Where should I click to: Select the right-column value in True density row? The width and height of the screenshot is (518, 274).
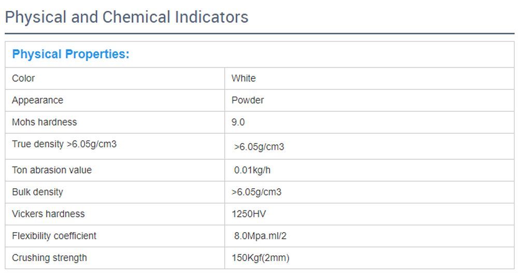point(259,147)
